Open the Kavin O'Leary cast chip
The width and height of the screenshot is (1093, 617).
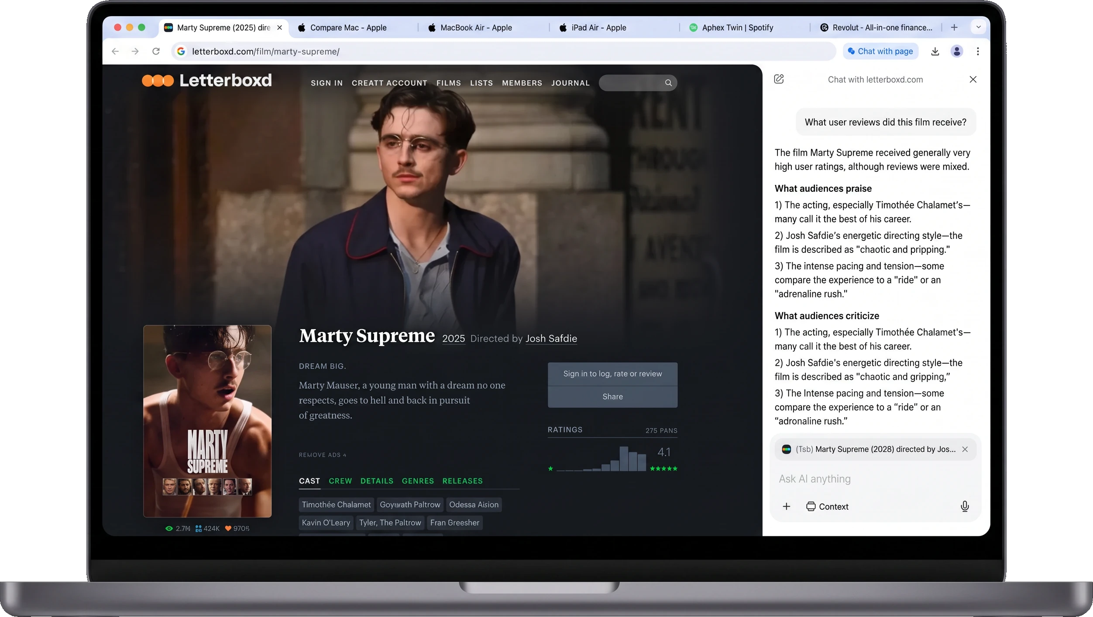point(326,522)
